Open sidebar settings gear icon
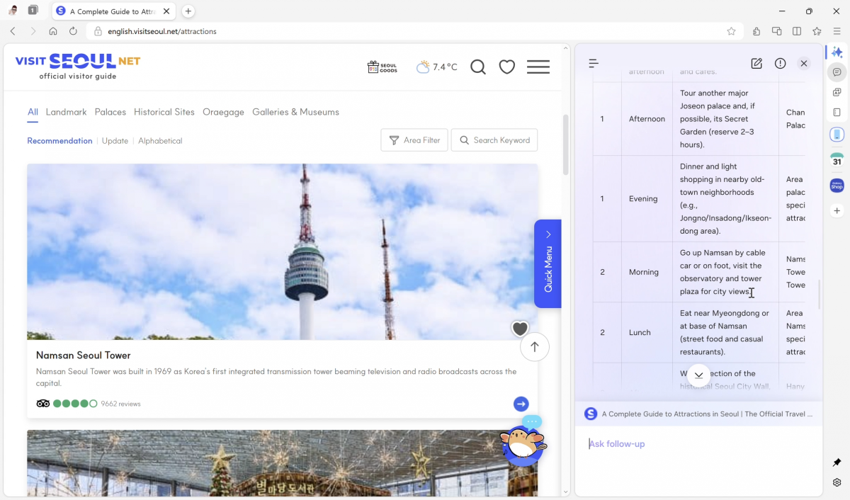Screen dimensions: 850x500 (837, 482)
